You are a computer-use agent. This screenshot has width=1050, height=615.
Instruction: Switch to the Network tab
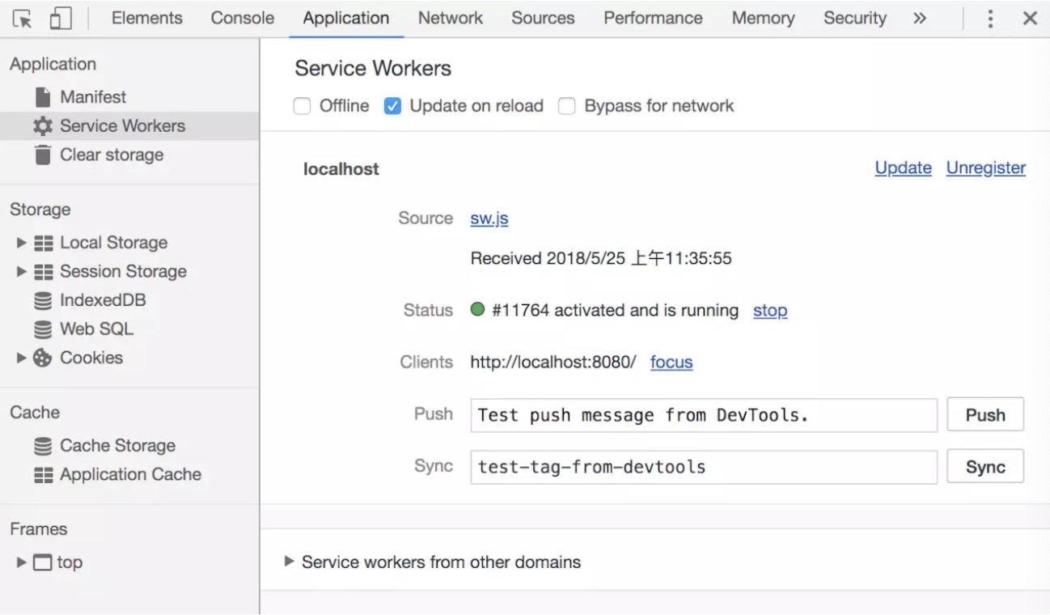pos(450,17)
